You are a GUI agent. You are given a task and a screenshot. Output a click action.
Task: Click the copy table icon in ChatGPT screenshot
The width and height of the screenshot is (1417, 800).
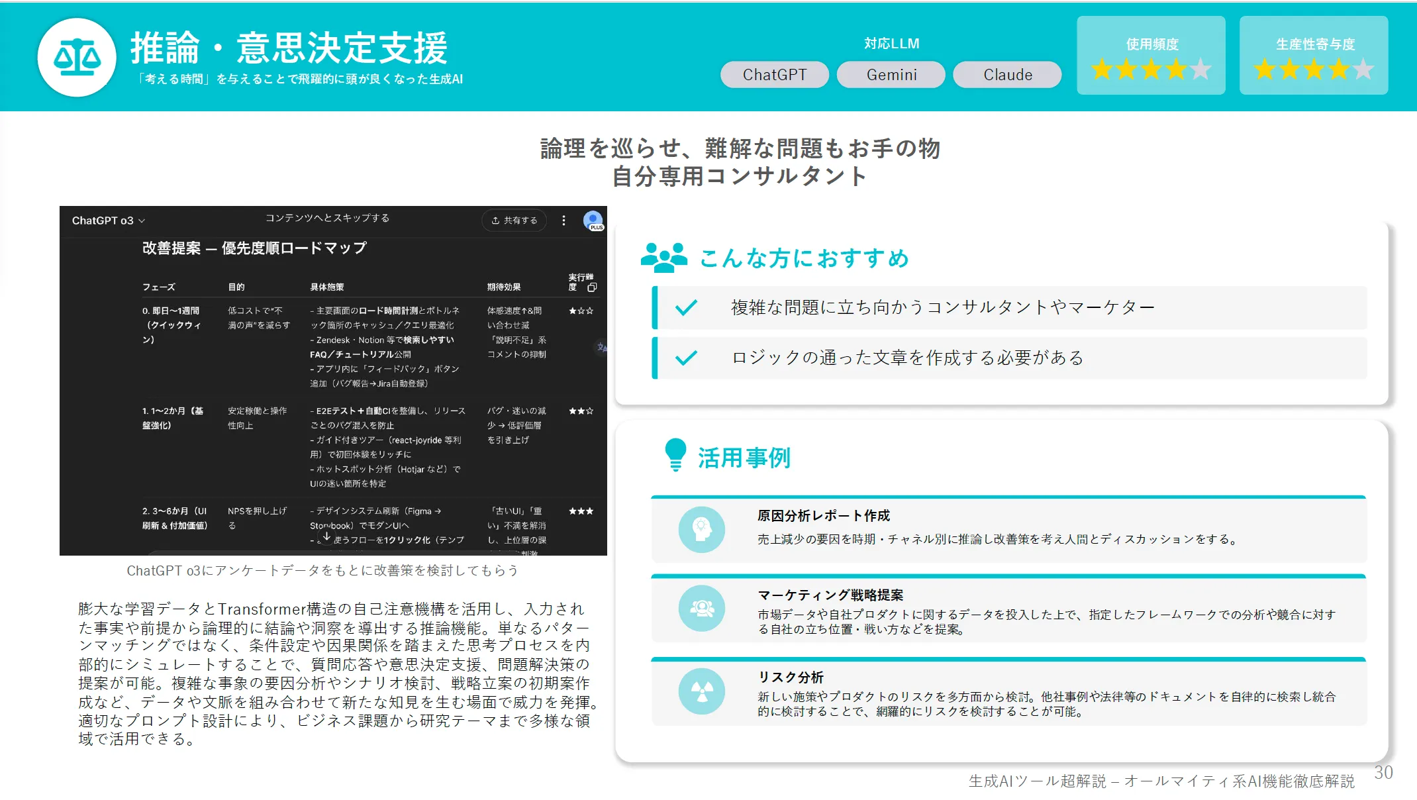592,287
